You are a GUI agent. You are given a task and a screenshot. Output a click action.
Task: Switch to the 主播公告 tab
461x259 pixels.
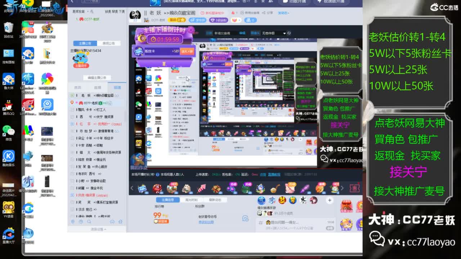click(85, 43)
